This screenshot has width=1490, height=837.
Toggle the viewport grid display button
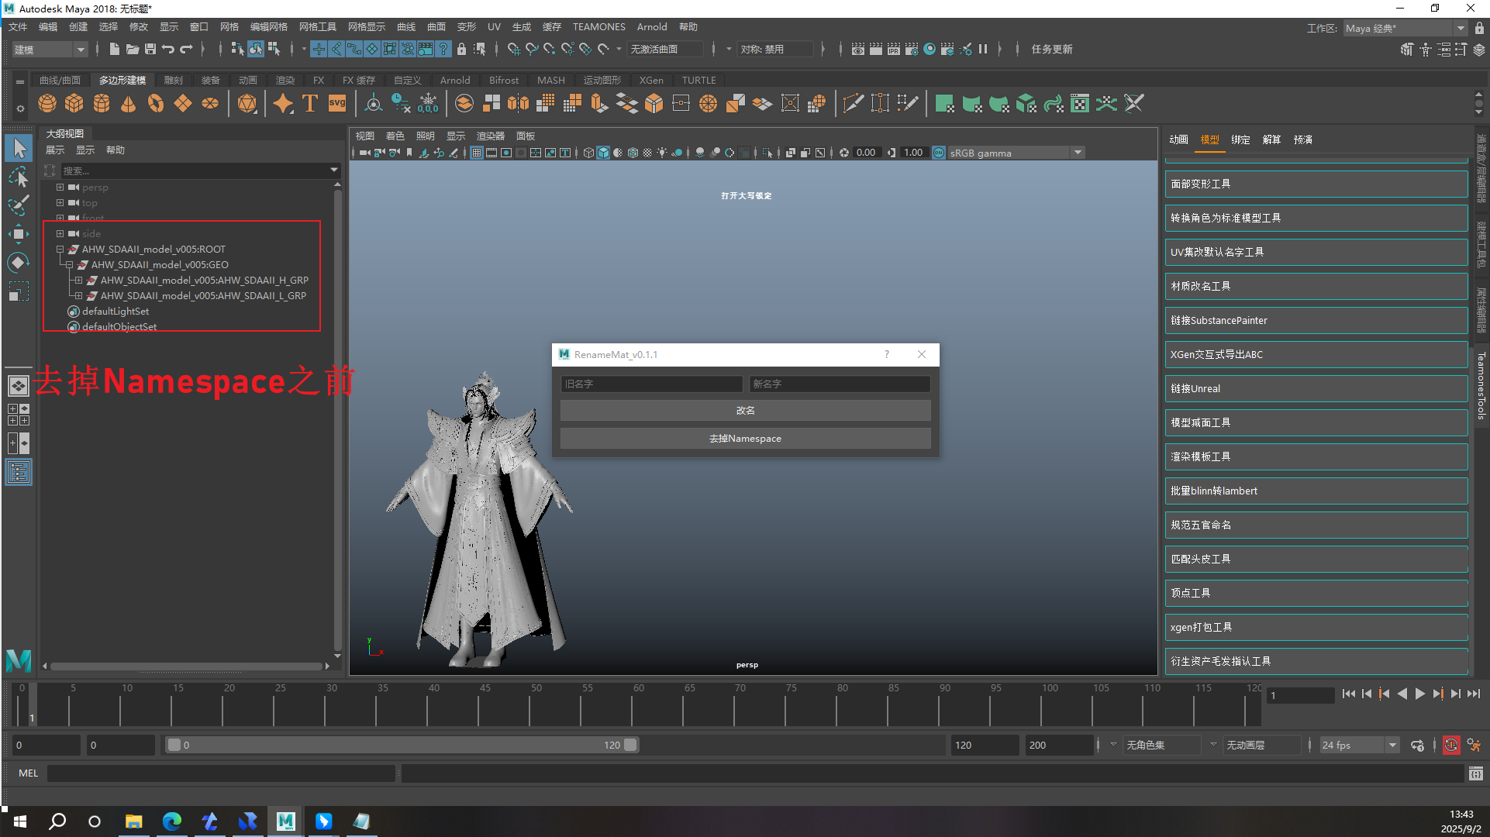(477, 153)
